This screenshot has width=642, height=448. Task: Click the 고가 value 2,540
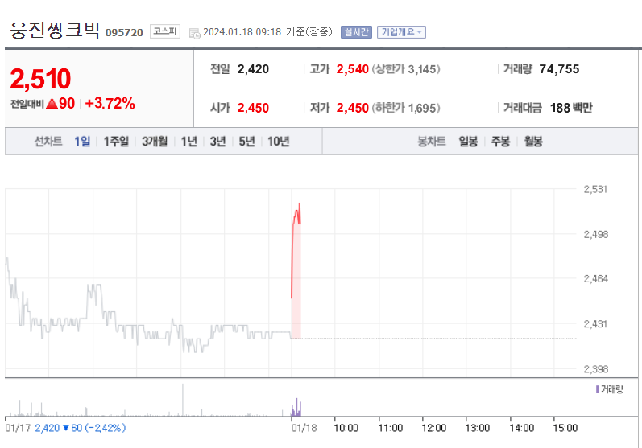click(353, 69)
